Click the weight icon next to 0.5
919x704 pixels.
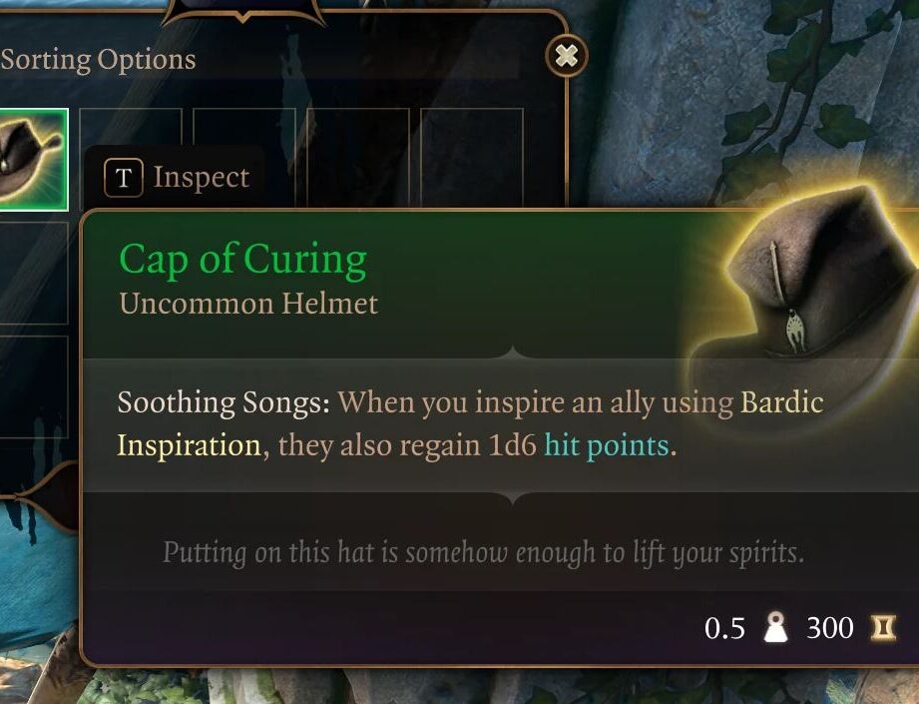coord(775,627)
